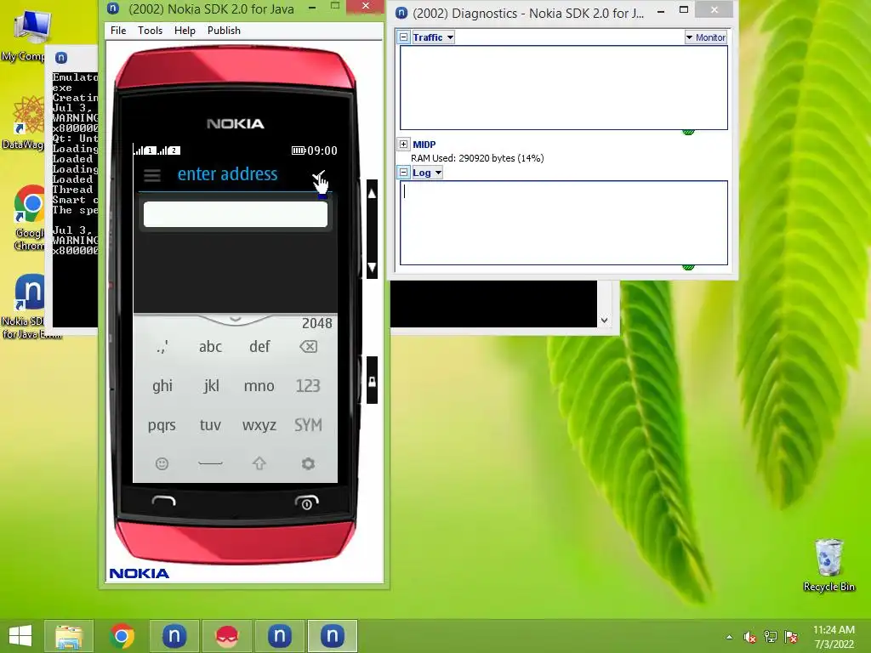
Task: Switch to the first Nokia taskbar window
Action: click(x=174, y=636)
